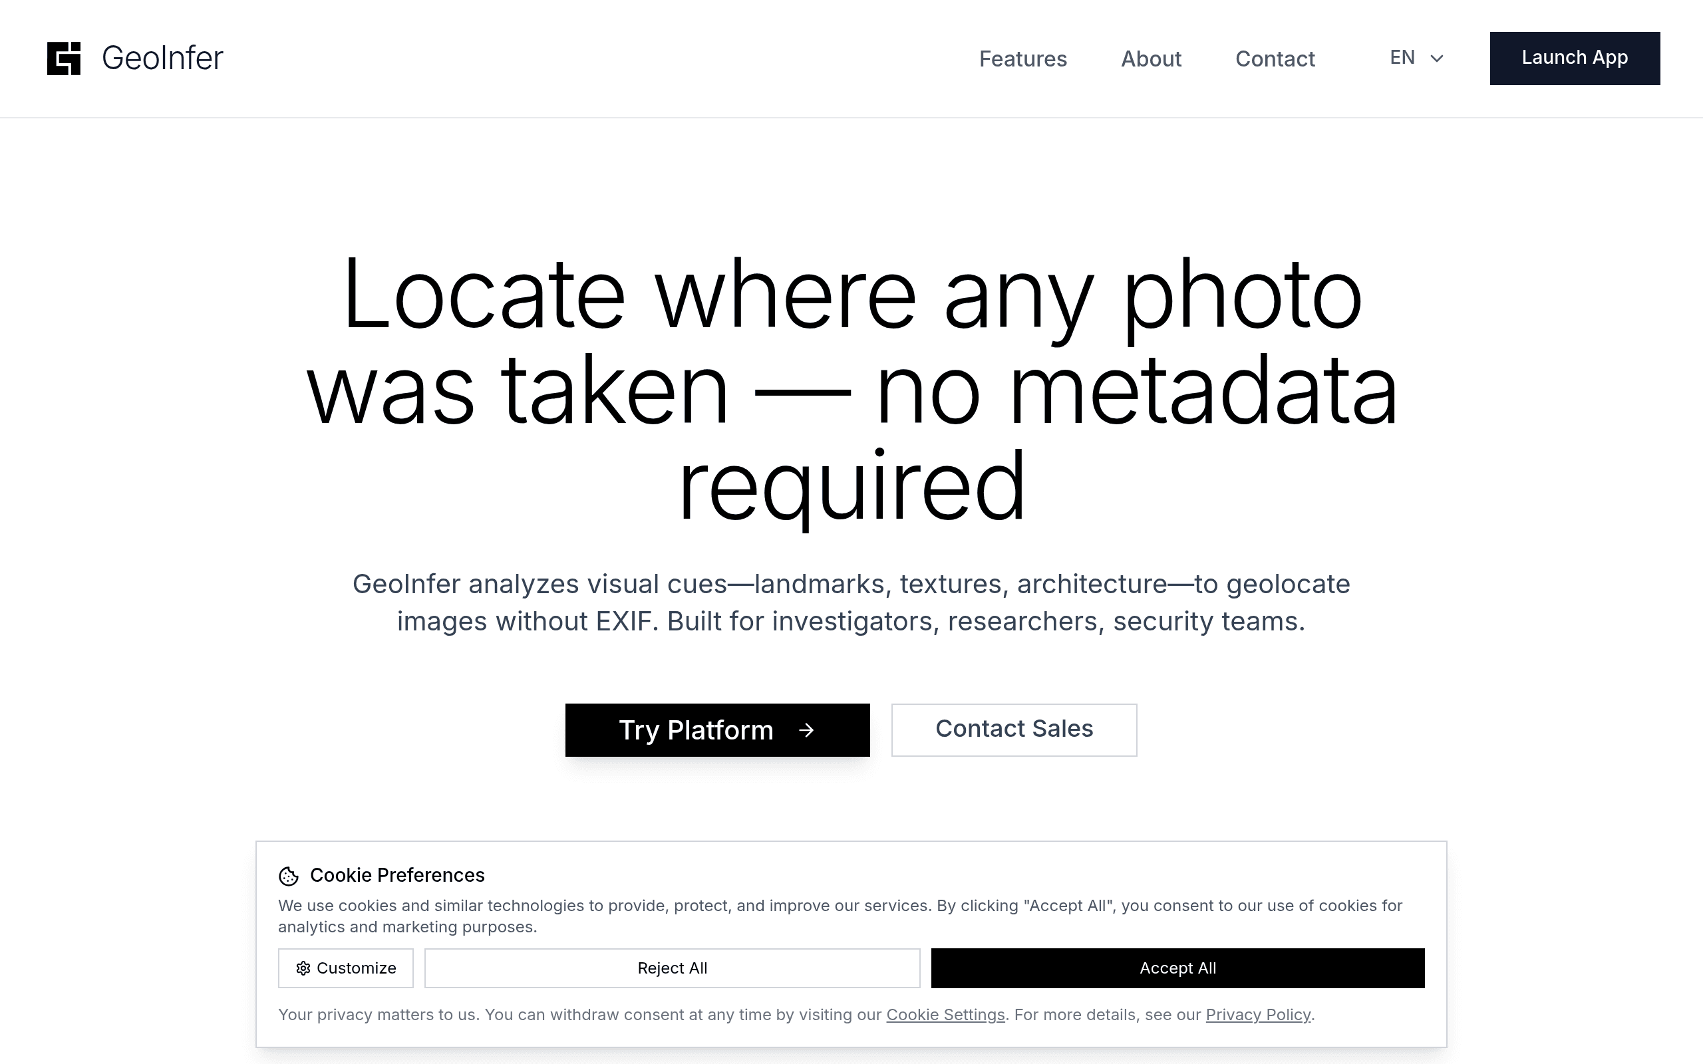Click the cookie icon beside Cookie Preferences
1703x1064 pixels.
(289, 876)
